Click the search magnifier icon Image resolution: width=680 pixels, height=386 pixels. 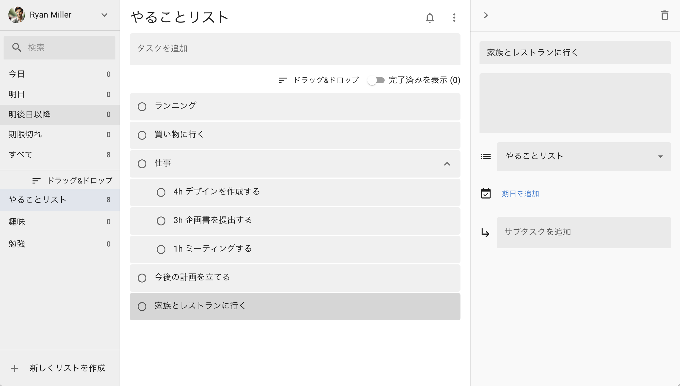pyautogui.click(x=16, y=47)
